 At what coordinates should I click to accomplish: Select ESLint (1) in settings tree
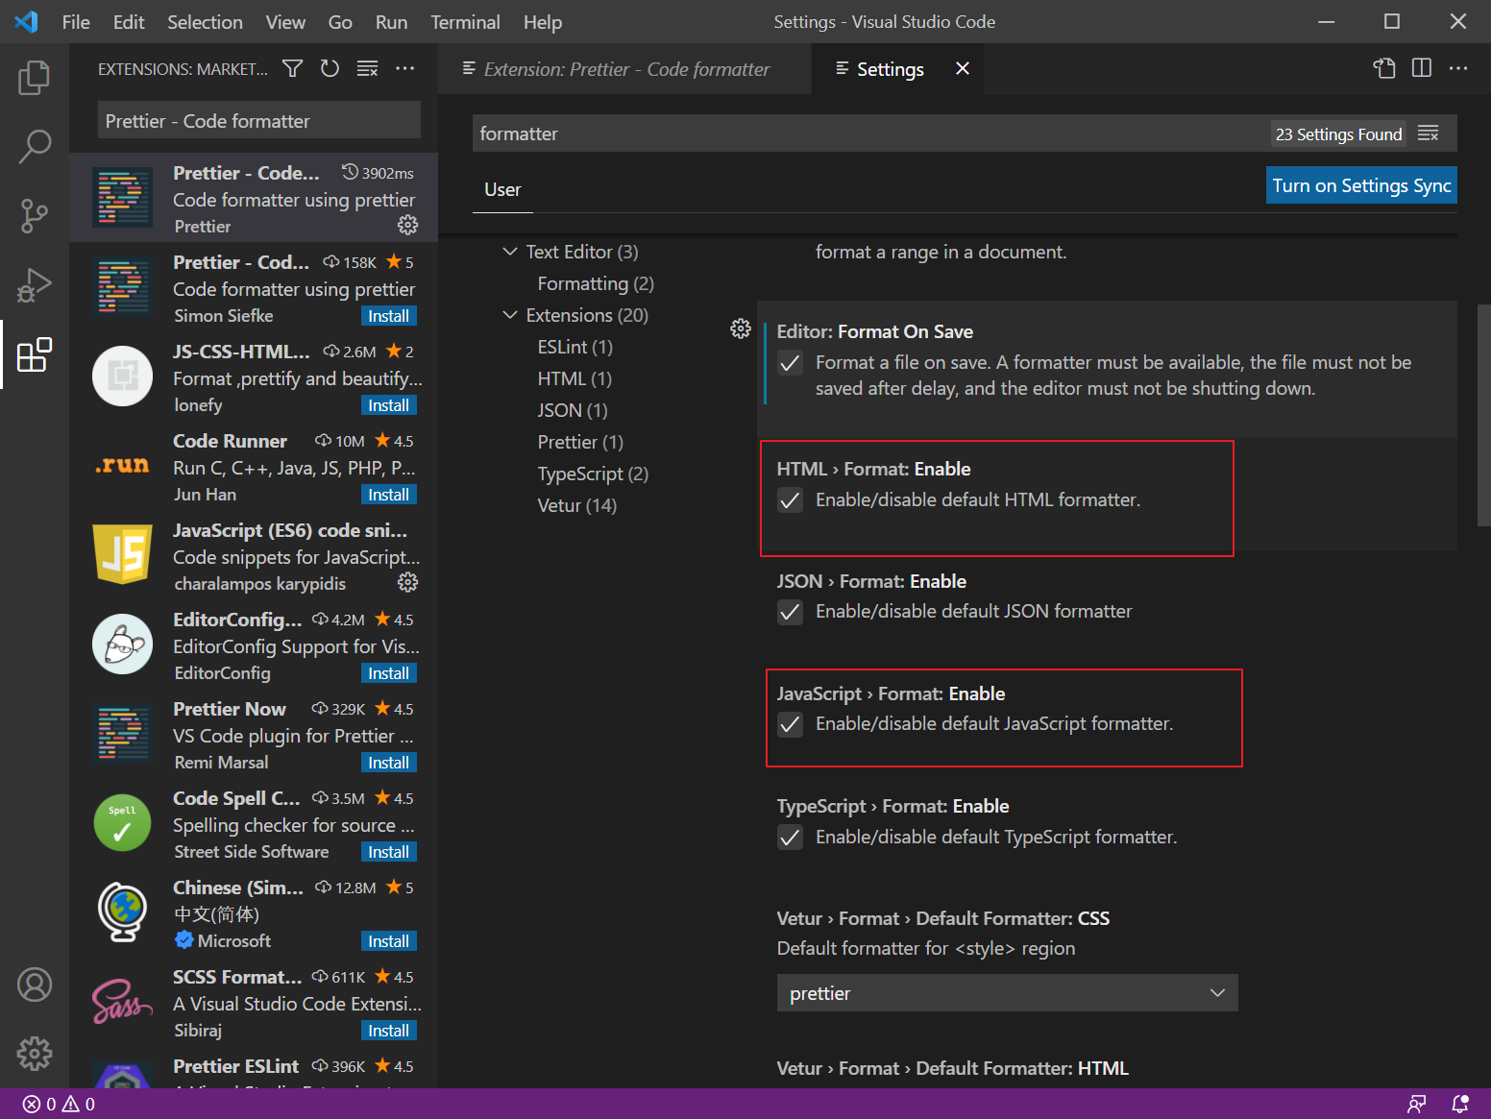(x=574, y=347)
